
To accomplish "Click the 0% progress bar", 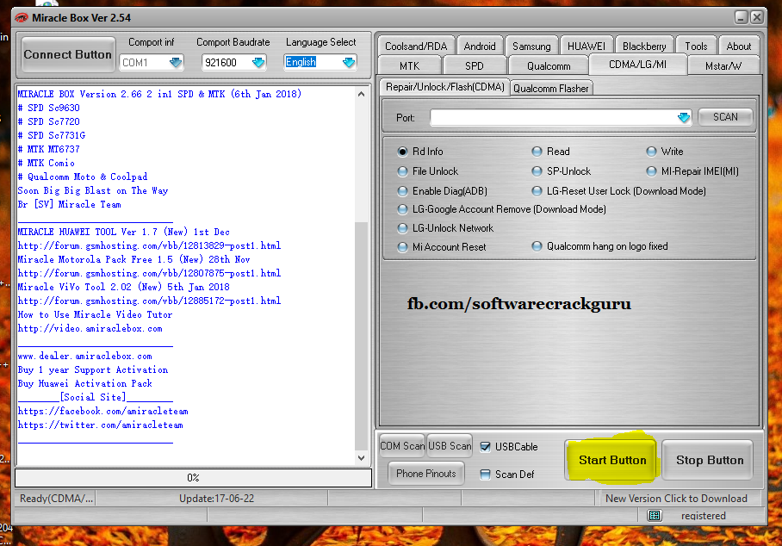I will coord(194,478).
